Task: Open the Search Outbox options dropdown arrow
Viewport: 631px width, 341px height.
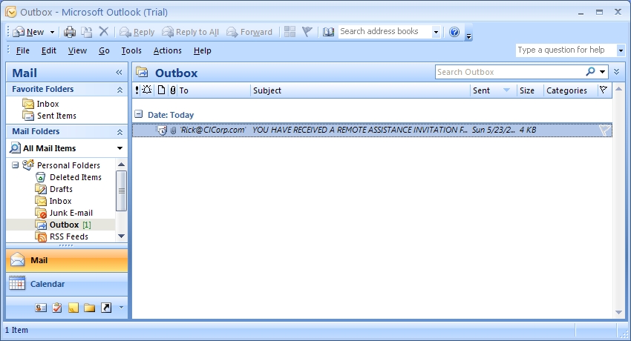Action: (x=602, y=72)
